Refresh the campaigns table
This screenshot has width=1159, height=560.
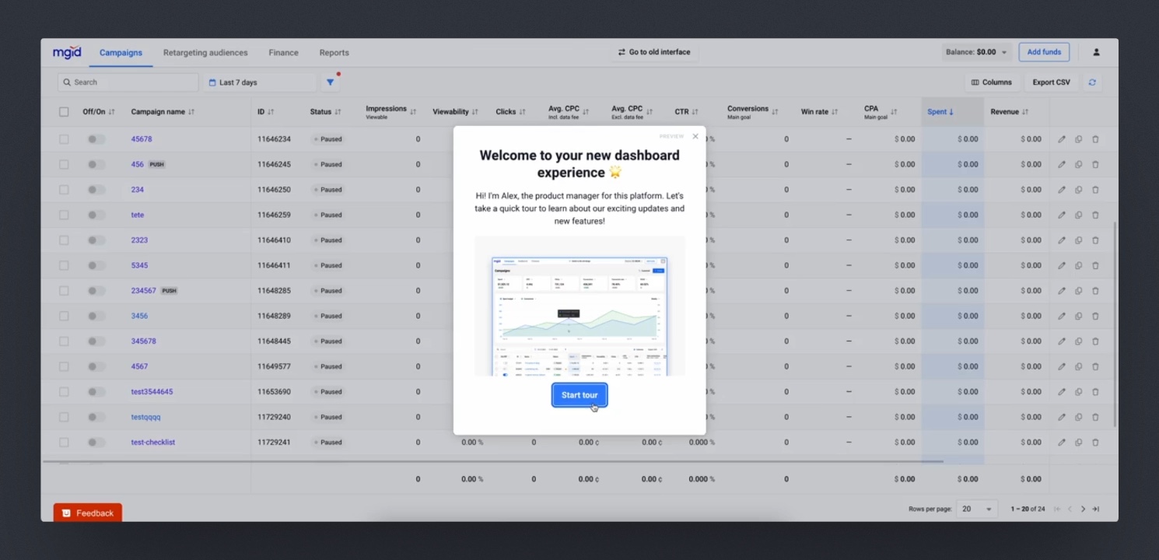(1092, 82)
